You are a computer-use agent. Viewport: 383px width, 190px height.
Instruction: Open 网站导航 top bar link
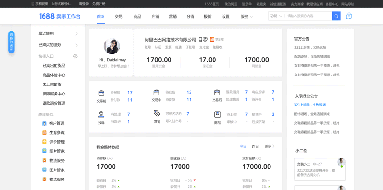(x=348, y=4)
